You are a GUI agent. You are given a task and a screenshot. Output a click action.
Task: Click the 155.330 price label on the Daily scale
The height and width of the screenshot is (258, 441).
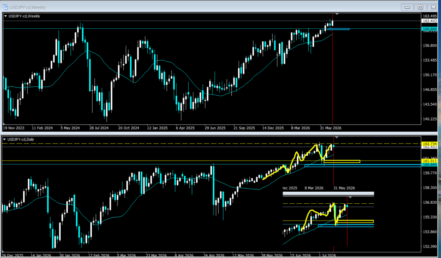[430, 217]
